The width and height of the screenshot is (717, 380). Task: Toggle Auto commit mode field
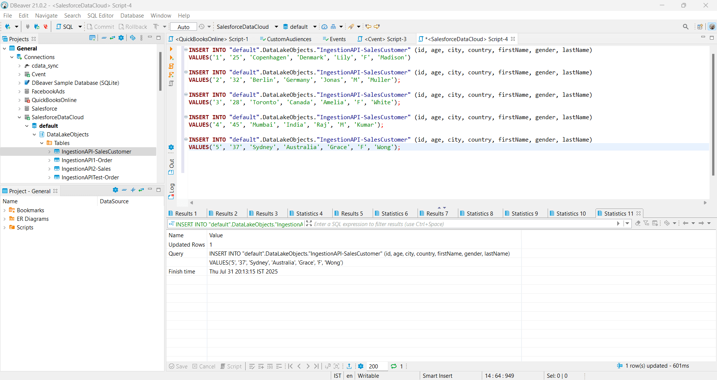[183, 27]
